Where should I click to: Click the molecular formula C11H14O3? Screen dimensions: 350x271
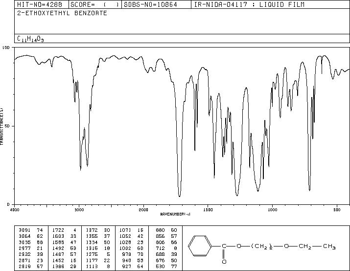(x=30, y=39)
